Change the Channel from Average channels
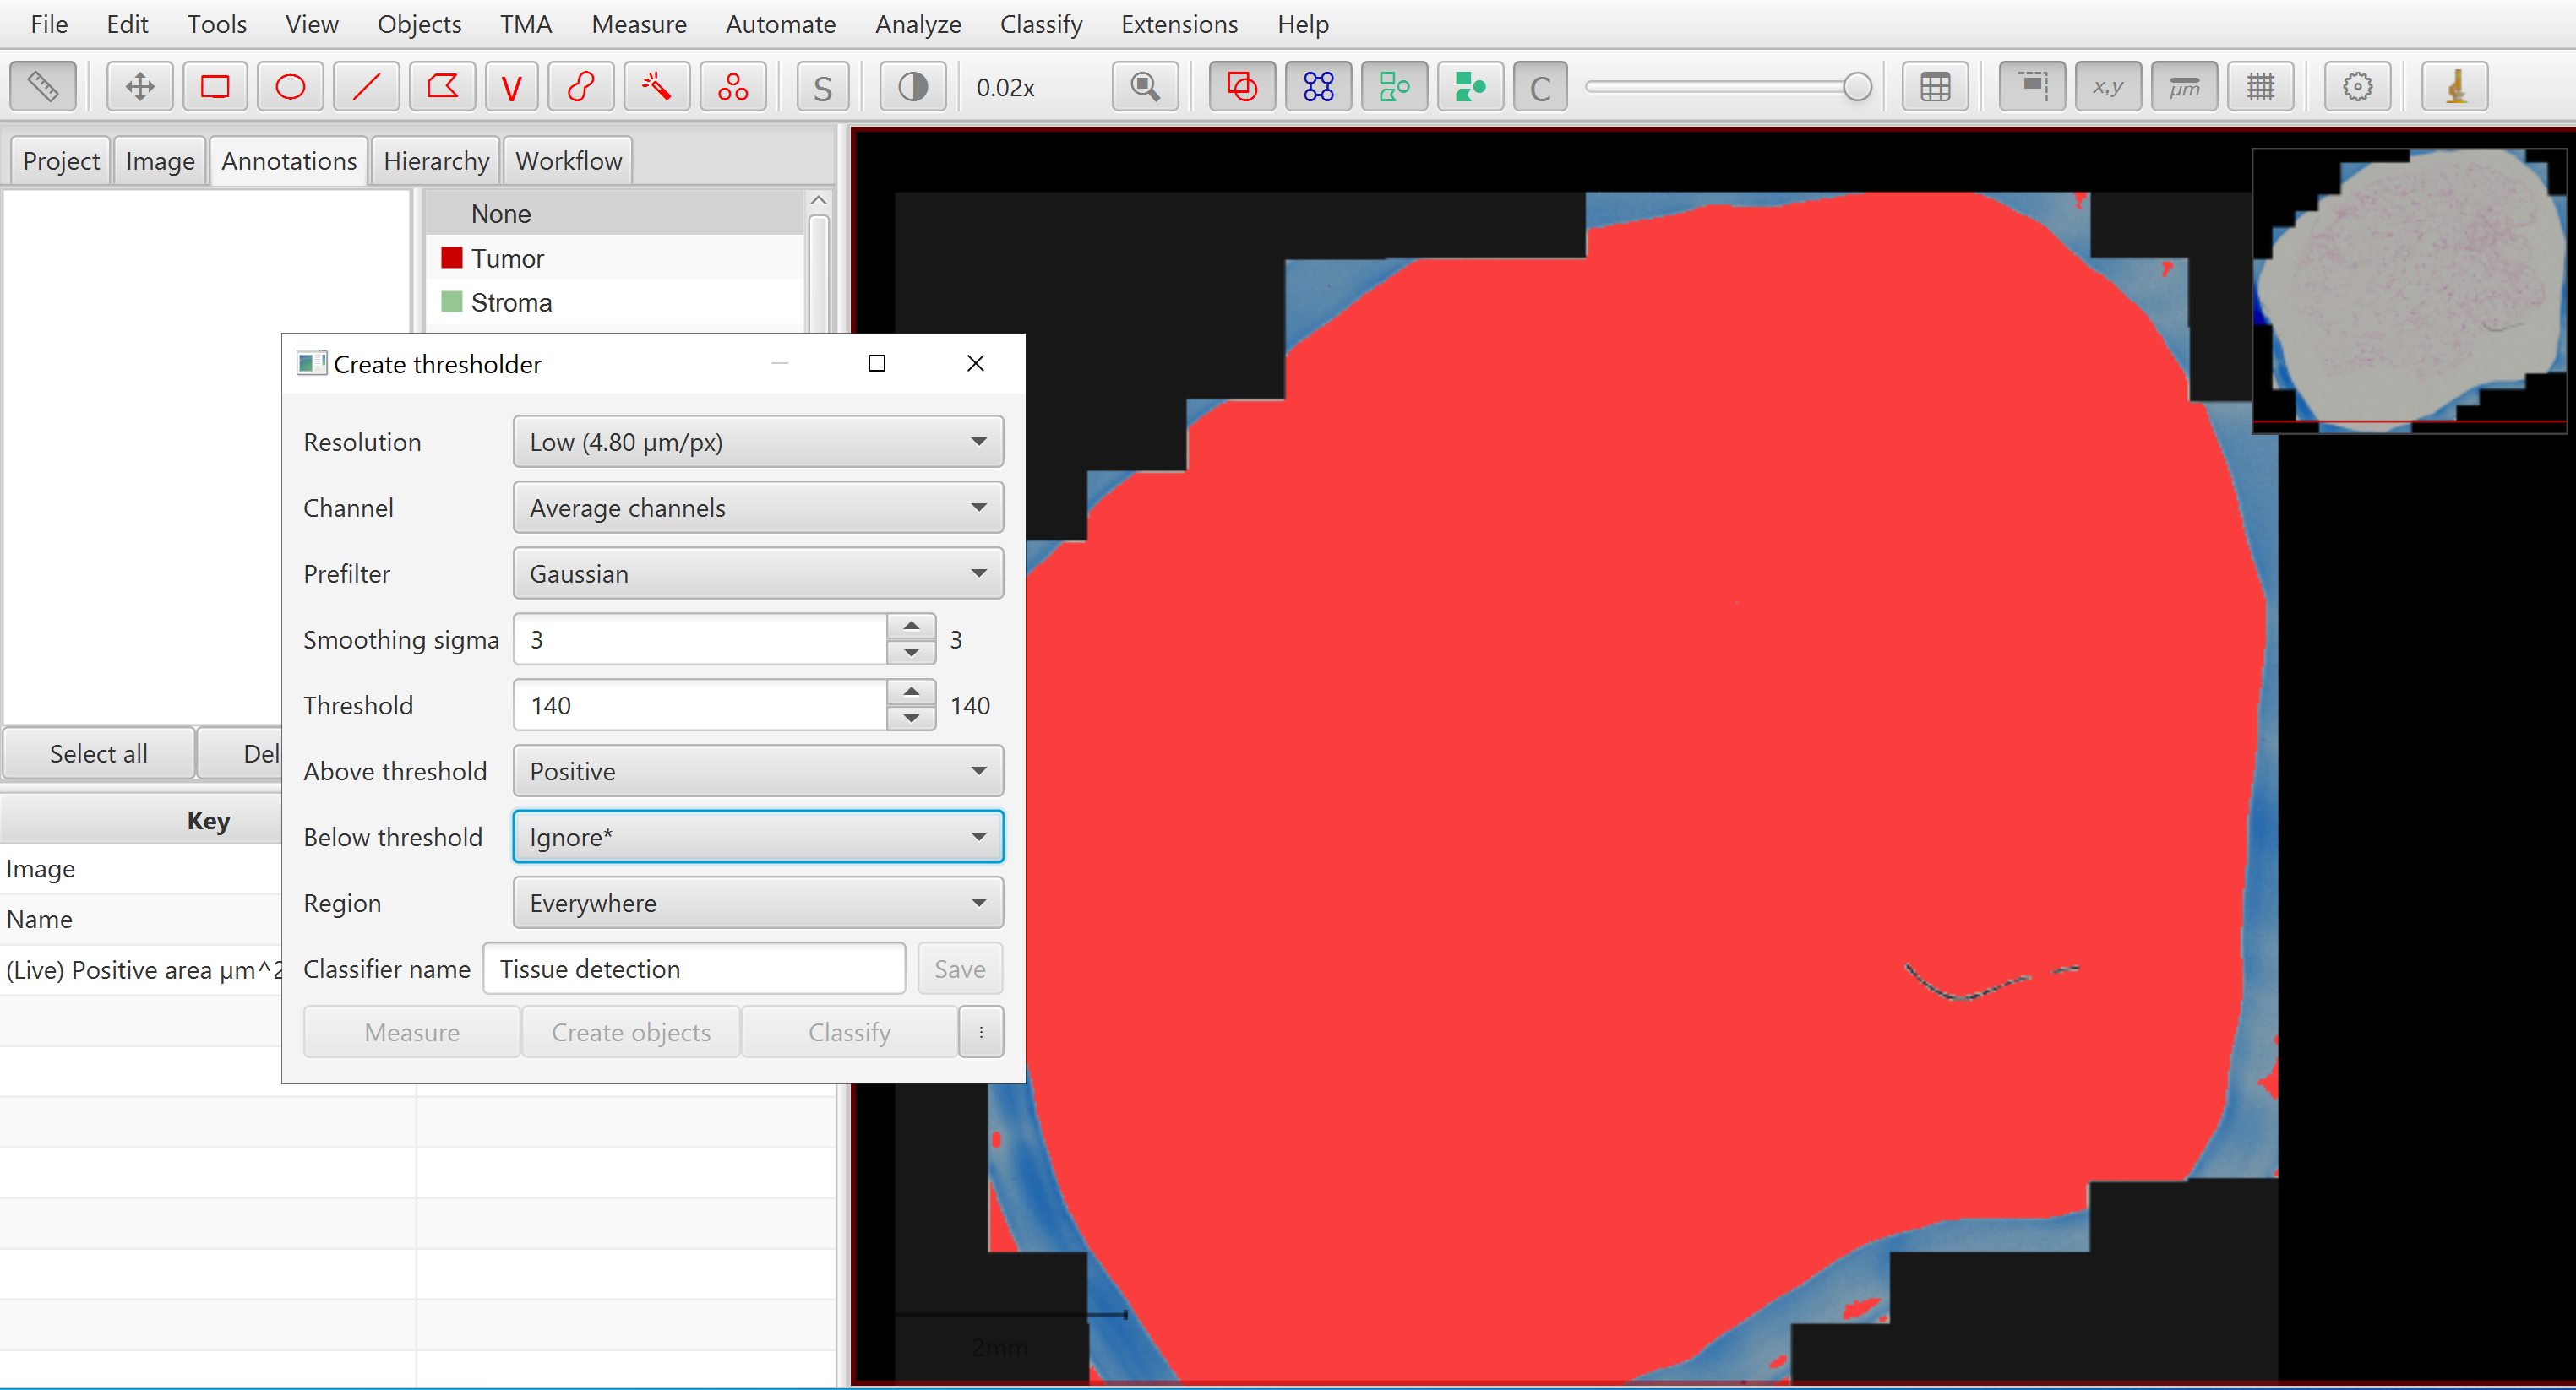The image size is (2576, 1390). (756, 507)
